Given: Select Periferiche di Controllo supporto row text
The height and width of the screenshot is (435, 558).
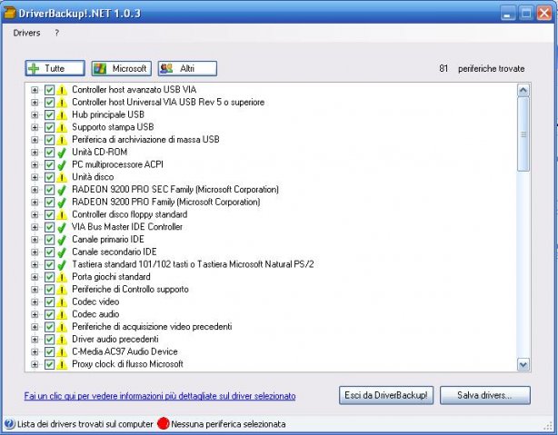Looking at the screenshot, I should click(130, 289).
